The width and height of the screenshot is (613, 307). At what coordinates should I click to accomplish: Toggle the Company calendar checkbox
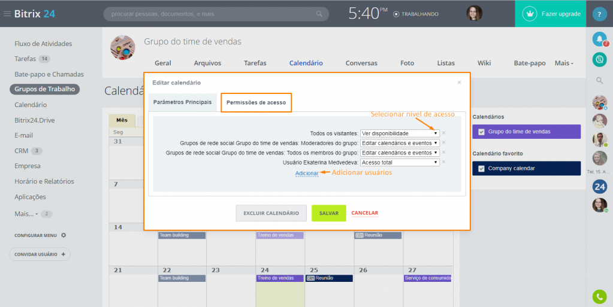481,169
